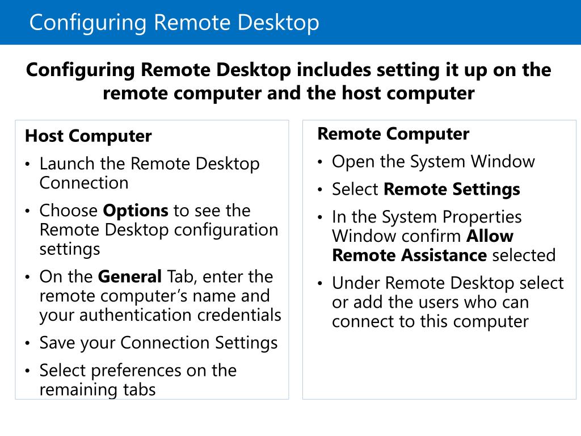Click 'remote computer's name and' line
Screen dimensions: 581x436
[154, 296]
